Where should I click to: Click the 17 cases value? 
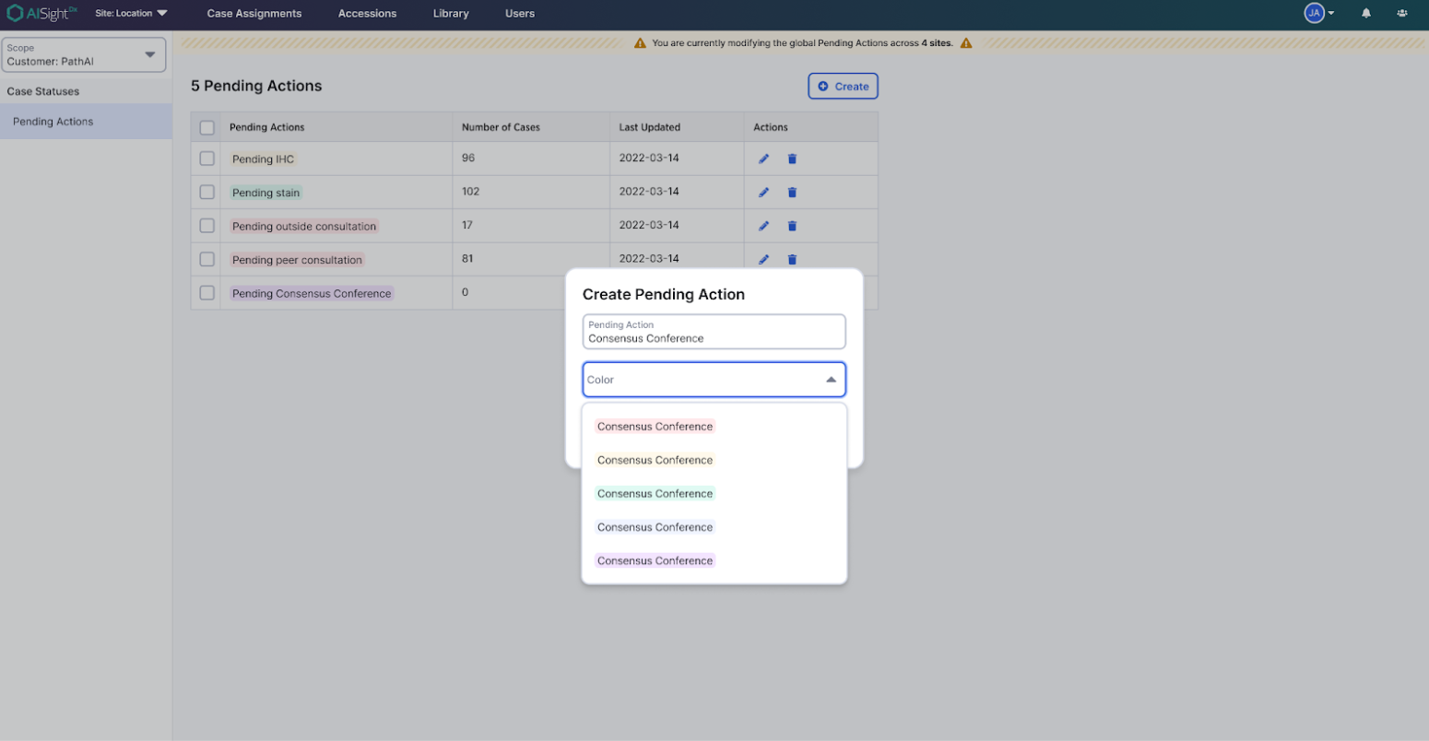click(467, 225)
